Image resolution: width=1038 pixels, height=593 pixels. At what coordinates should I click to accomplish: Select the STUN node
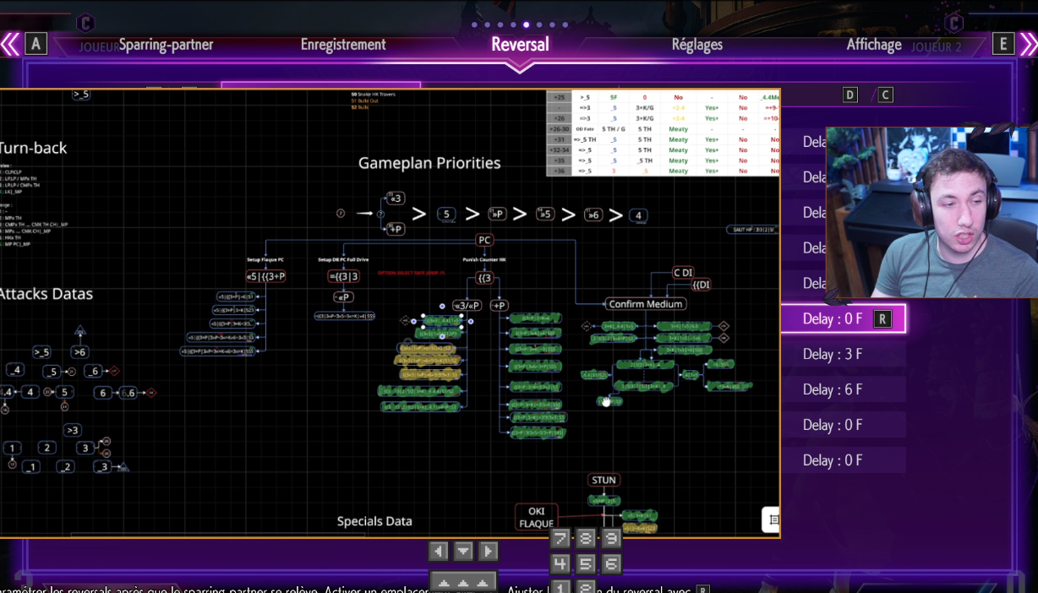click(x=604, y=480)
